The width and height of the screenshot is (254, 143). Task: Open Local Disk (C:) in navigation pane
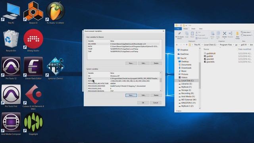[x=186, y=81]
